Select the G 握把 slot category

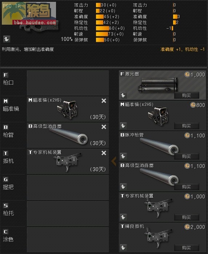click(13, 188)
